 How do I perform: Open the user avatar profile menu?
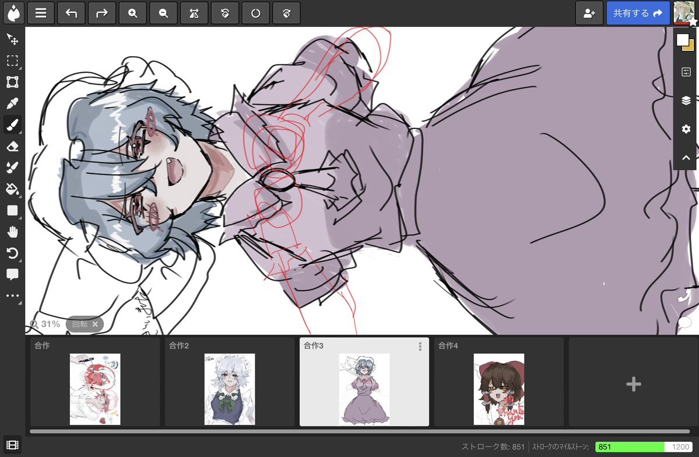tap(684, 13)
